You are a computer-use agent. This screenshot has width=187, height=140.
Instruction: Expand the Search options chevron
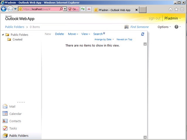(x=104, y=33)
